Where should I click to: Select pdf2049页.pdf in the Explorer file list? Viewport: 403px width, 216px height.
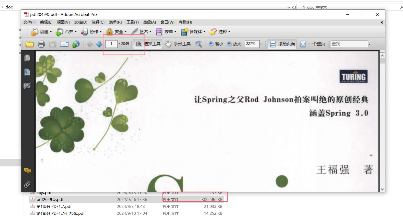coord(50,199)
